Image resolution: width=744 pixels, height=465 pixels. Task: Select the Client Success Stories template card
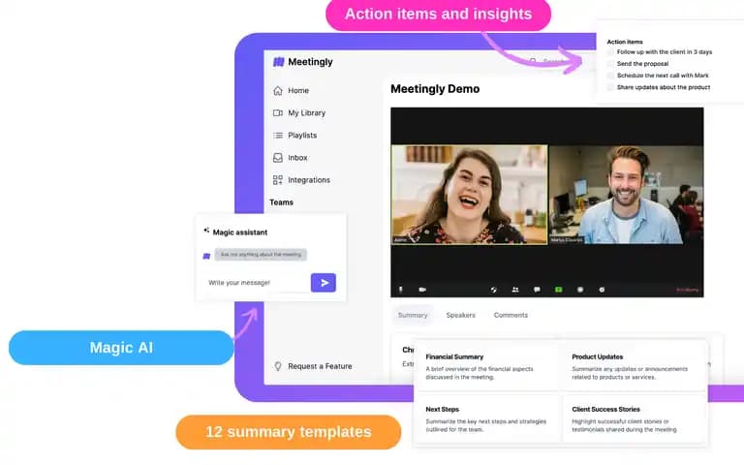click(634, 418)
